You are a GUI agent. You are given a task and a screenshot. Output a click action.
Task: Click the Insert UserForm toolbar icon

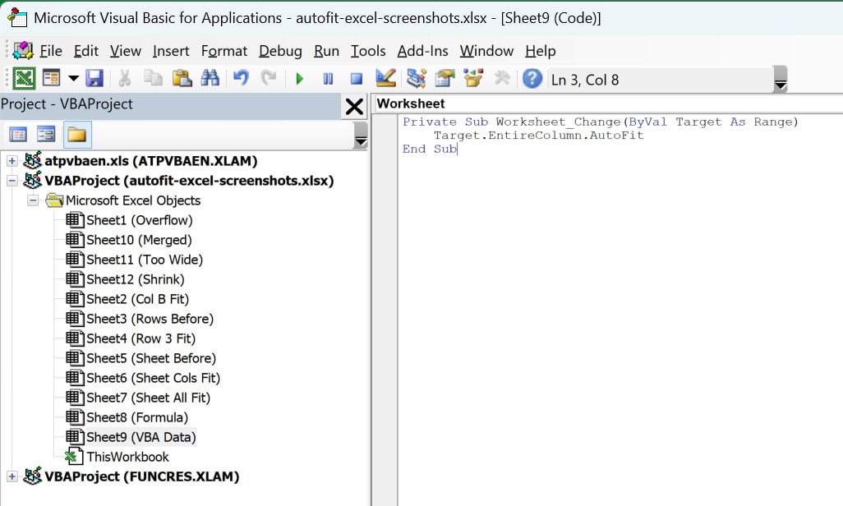point(52,79)
